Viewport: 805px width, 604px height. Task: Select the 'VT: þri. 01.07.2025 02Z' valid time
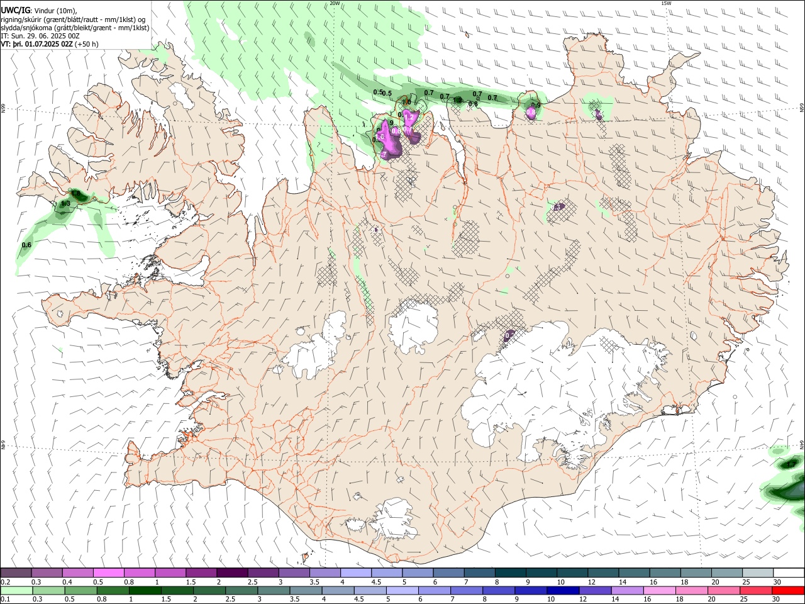pos(36,44)
